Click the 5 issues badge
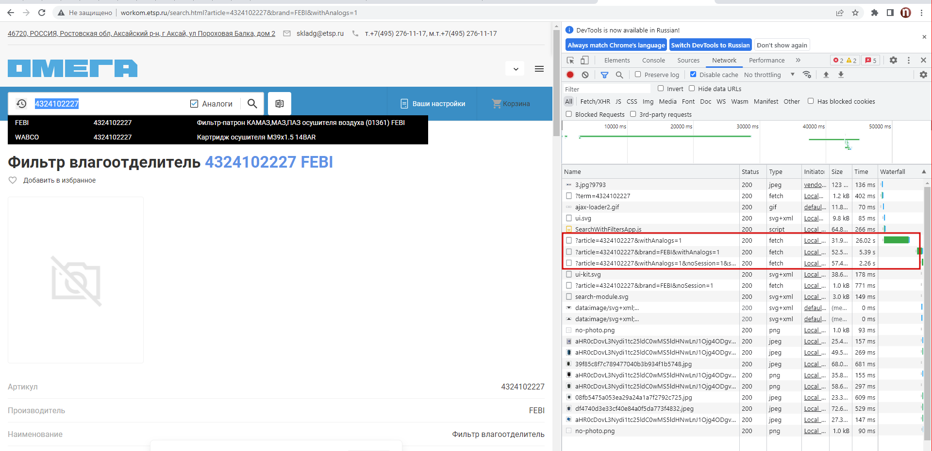 tap(871, 61)
